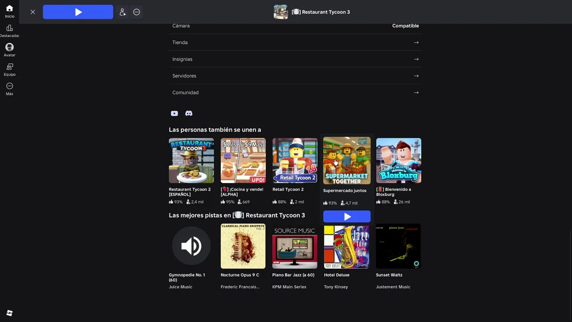572x322 pixels.
Task: Click Piano Bar Jazz (a 60) track title
Action: pyautogui.click(x=294, y=275)
